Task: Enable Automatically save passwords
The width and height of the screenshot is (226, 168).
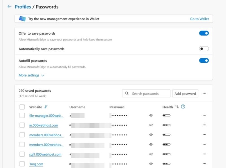Action: coord(204,48)
